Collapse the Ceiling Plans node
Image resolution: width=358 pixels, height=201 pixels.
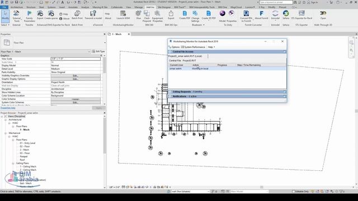tap(13, 164)
